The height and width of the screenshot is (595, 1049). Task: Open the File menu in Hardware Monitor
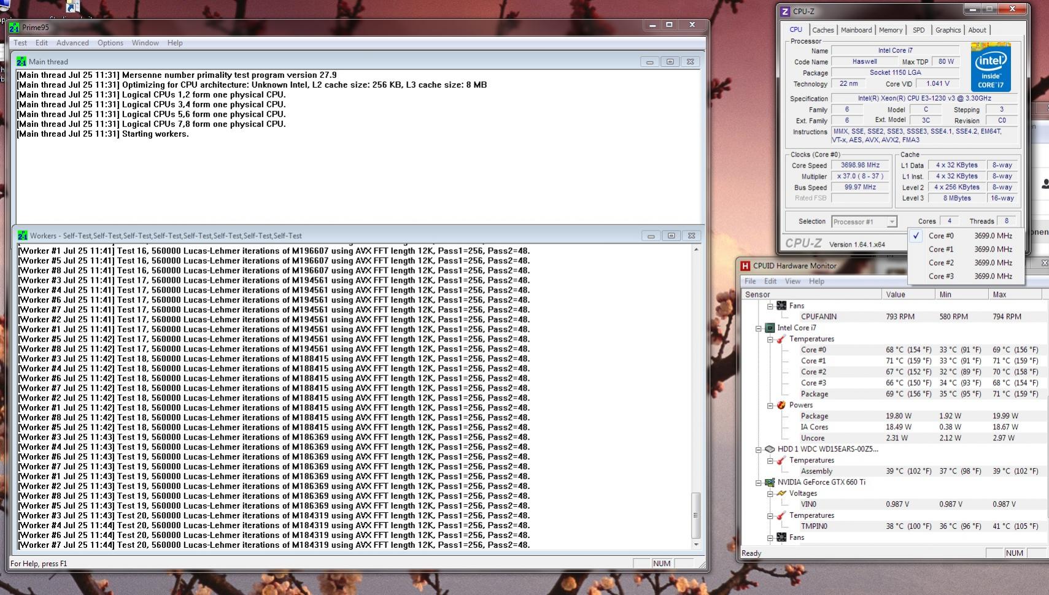coord(750,281)
